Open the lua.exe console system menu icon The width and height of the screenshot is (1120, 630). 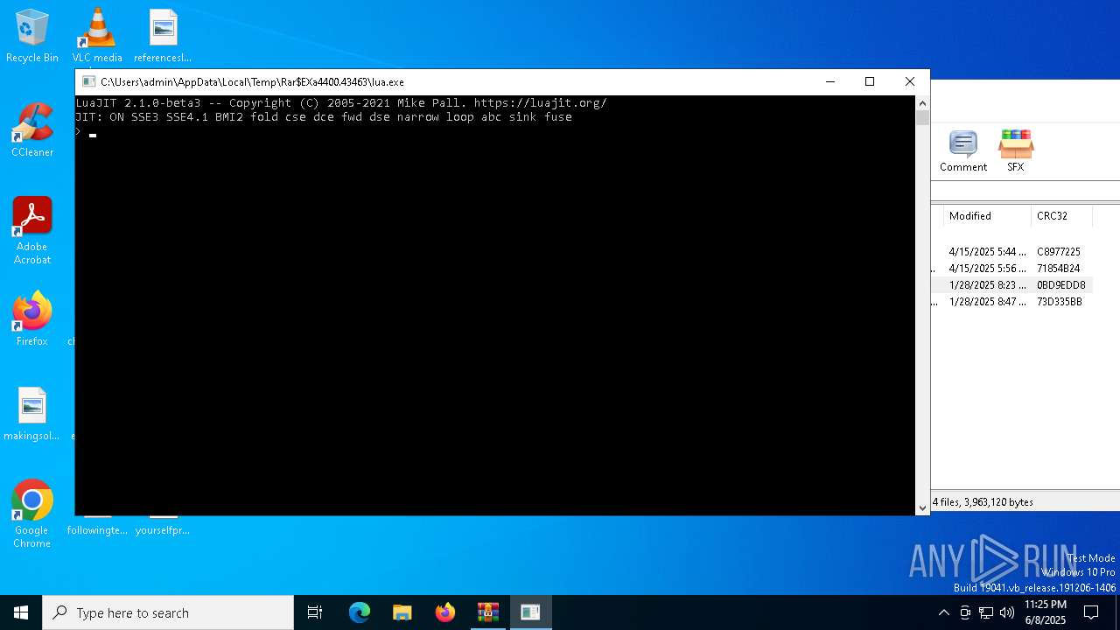coord(88,81)
